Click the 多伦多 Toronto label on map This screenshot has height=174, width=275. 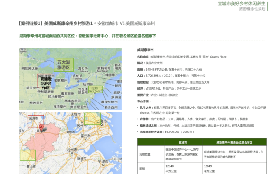pyautogui.click(x=78, y=77)
